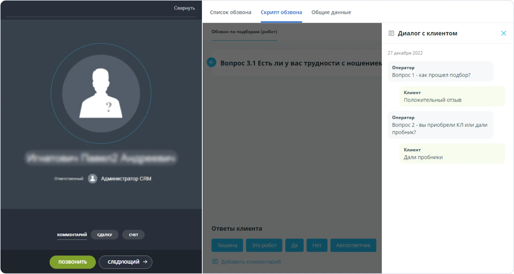Select the Обзвон по подборам (робот) script tab
This screenshot has height=274, width=514.
(x=244, y=31)
